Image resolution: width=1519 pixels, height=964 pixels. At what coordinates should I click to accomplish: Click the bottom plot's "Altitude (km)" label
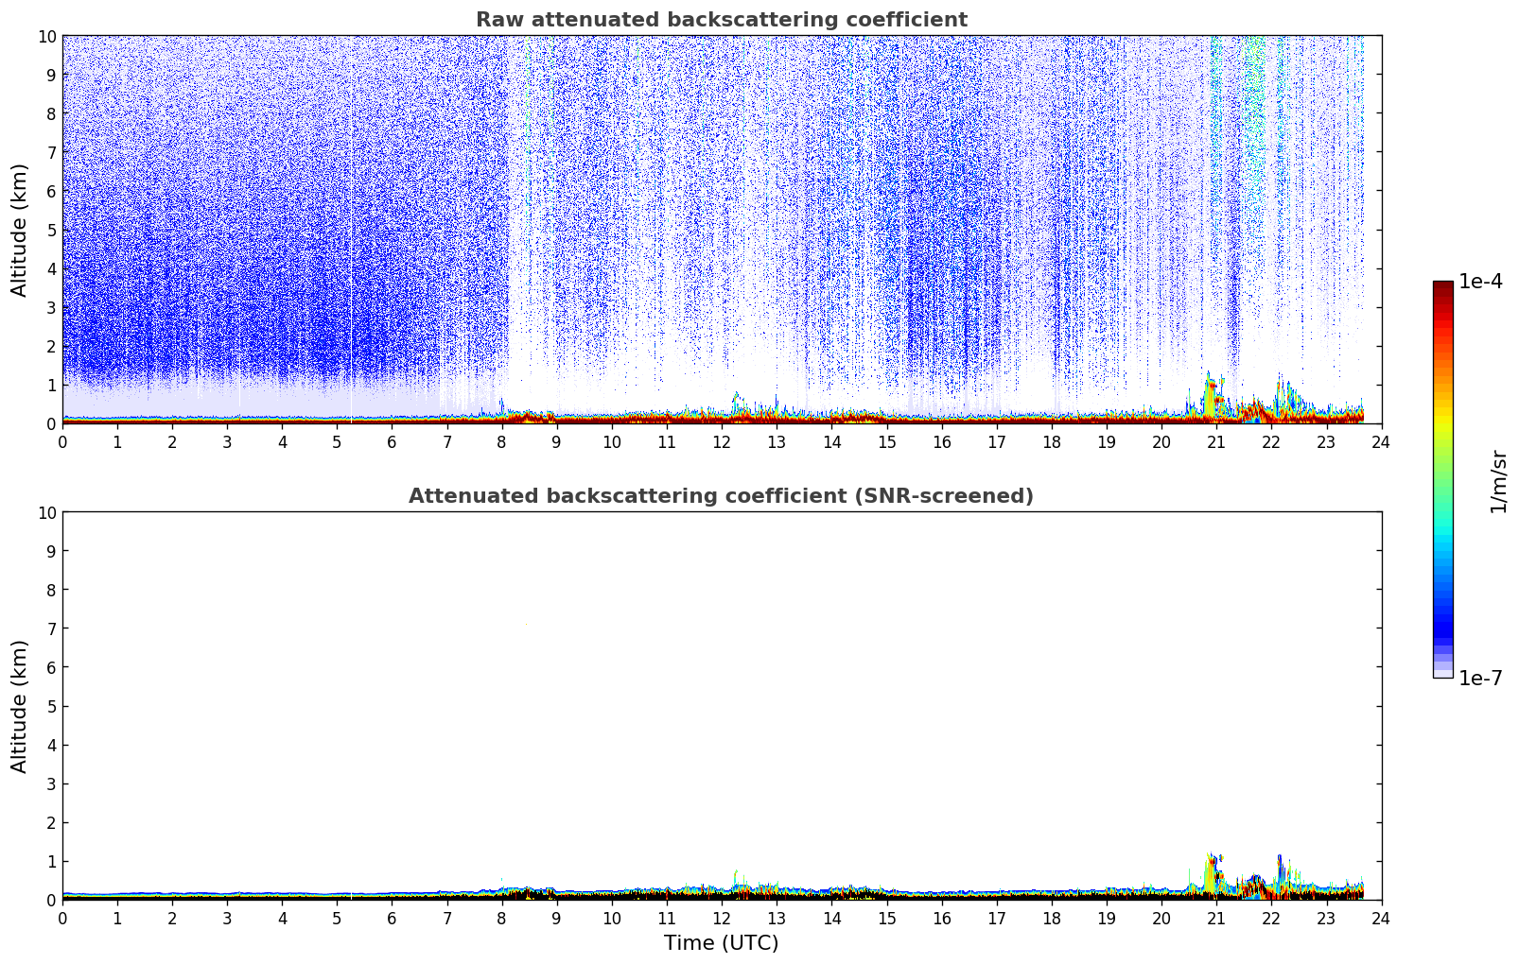coord(20,706)
